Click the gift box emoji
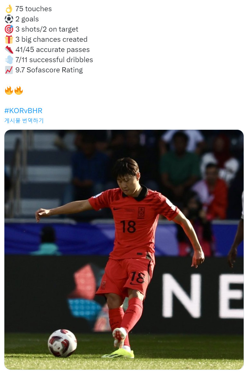246x372 pixels. point(9,39)
